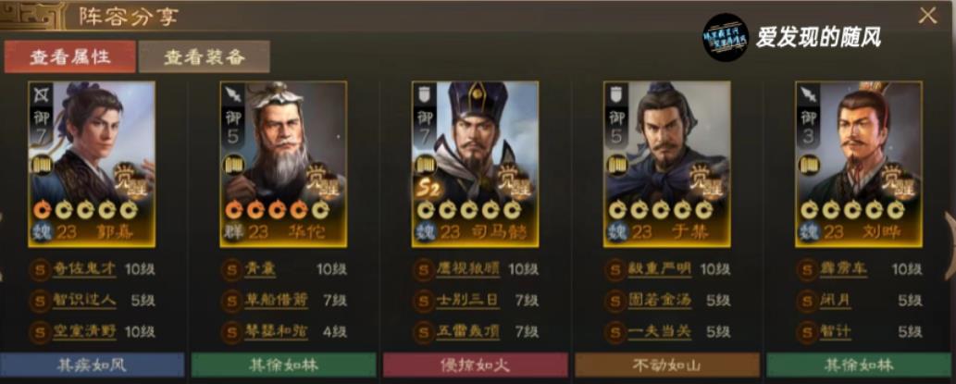This screenshot has height=384, width=956.
Task: Switch to the 查看装备 tab
Action: pyautogui.click(x=205, y=56)
